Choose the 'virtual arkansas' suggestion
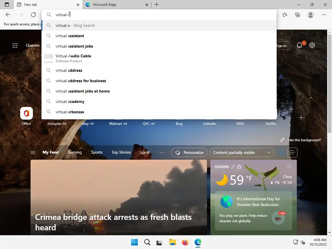Viewport: 332px width, 249px height. (x=159, y=112)
